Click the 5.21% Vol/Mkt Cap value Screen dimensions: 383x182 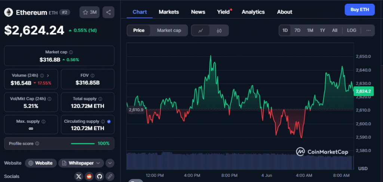(x=31, y=106)
